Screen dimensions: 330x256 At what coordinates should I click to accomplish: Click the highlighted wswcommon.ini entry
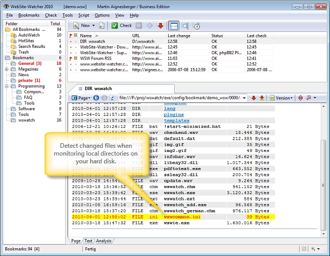point(182,217)
